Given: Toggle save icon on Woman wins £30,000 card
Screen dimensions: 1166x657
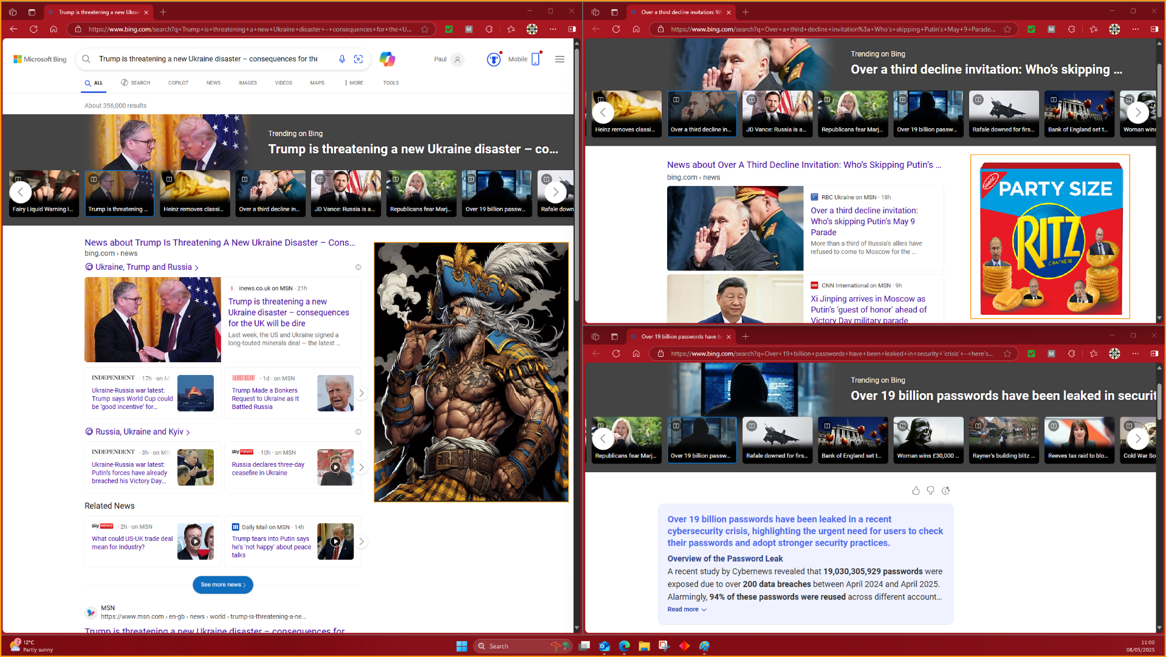Looking at the screenshot, I should click(902, 426).
